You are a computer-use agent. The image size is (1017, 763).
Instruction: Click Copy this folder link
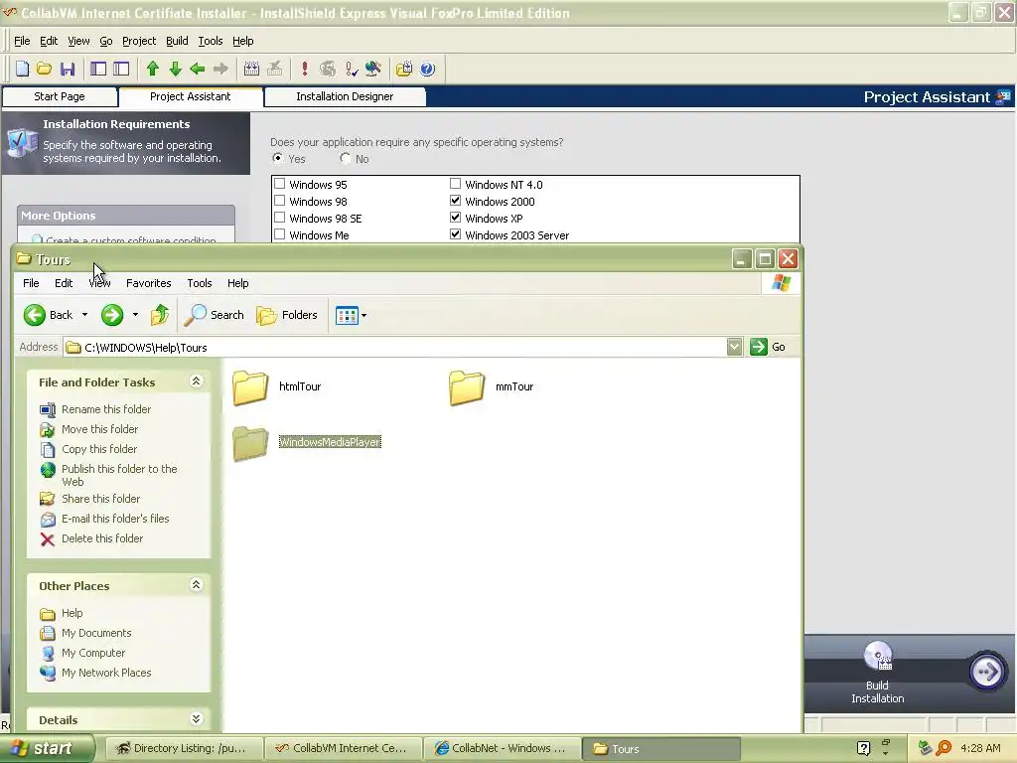click(99, 450)
